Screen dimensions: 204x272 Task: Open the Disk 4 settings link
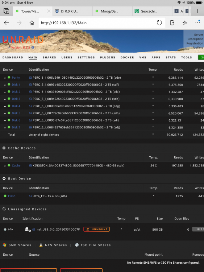(16, 106)
